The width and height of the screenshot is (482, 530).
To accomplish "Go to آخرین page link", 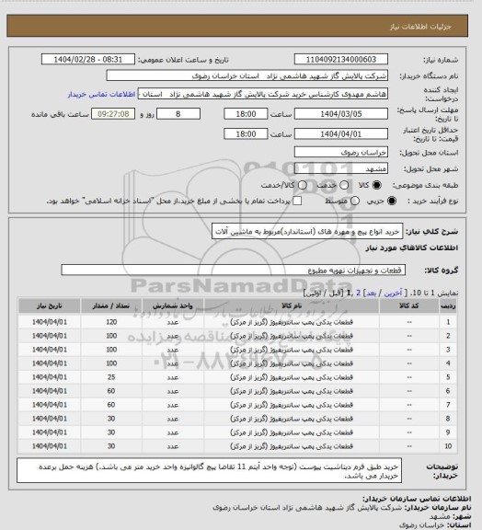I will point(393,293).
